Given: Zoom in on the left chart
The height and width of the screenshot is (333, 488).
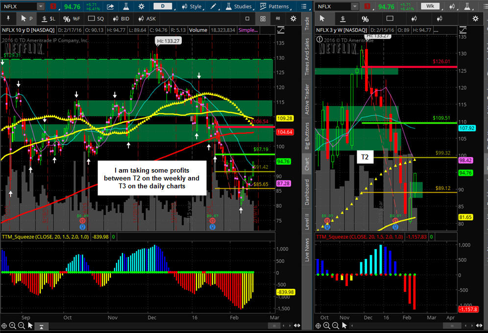Looking at the screenshot, I should 12,326.
